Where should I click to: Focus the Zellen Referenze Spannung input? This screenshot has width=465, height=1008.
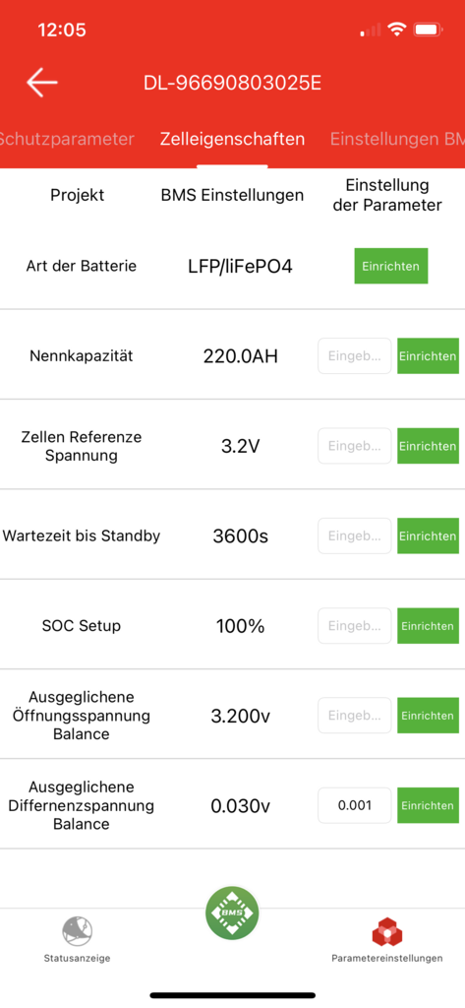tap(355, 446)
